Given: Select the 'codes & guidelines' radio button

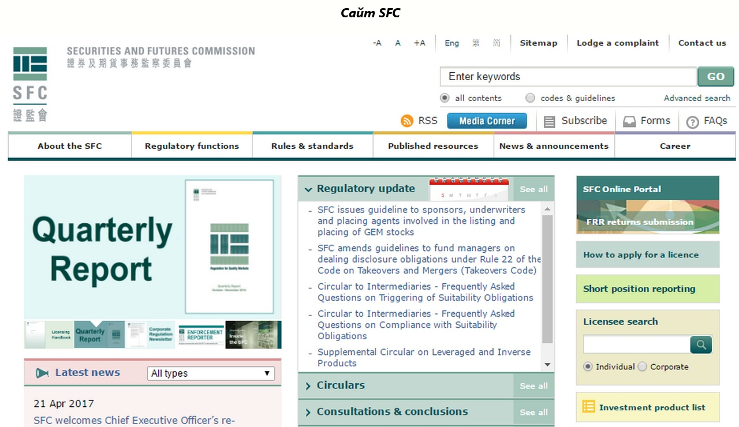Looking at the screenshot, I should 530,98.
